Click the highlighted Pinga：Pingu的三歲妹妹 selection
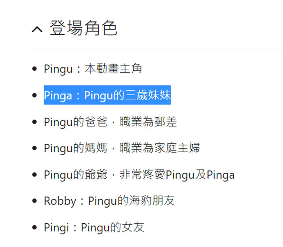This screenshot has height=247, width=283. (107, 95)
